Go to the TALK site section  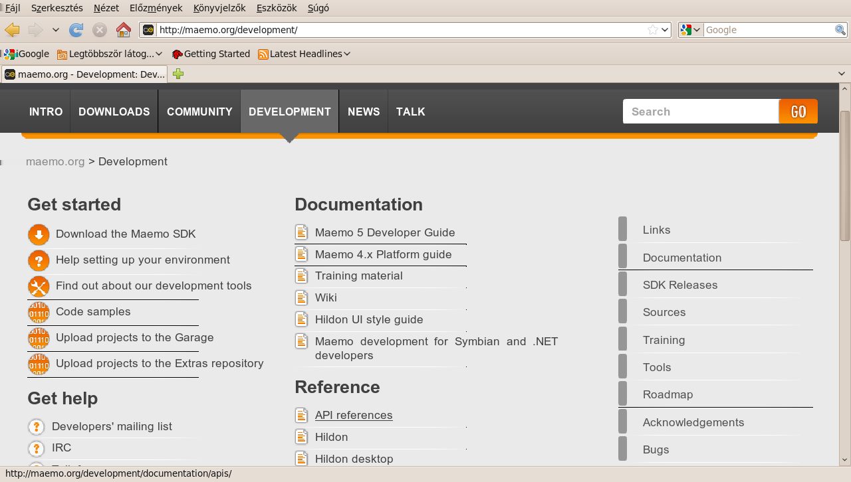pyautogui.click(x=411, y=112)
